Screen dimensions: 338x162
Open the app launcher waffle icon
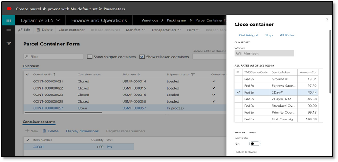[9, 20]
